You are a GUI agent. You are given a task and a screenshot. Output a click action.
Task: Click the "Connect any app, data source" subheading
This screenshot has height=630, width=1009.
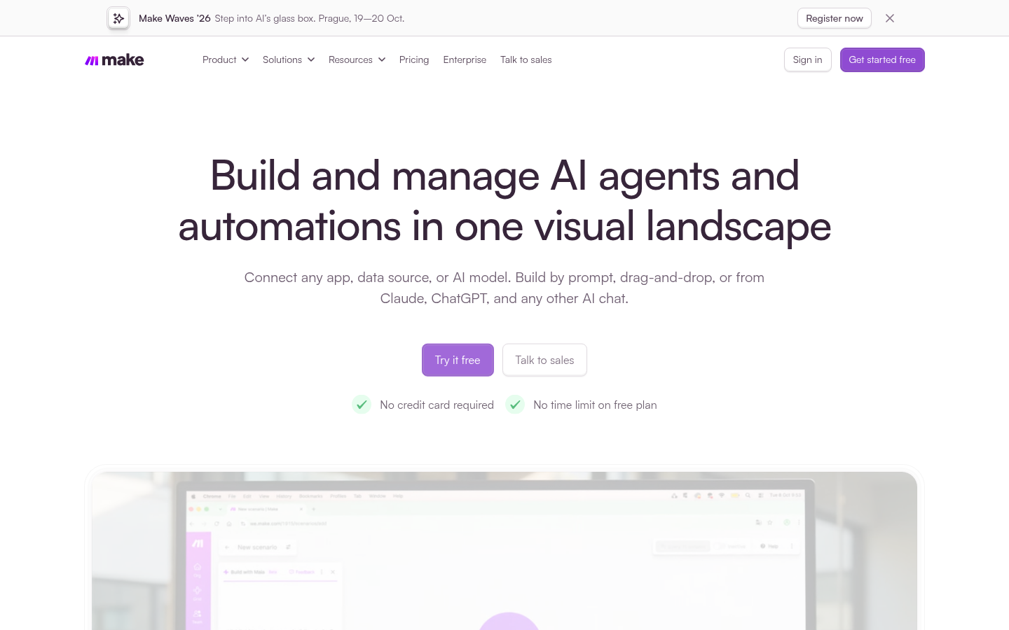point(504,288)
